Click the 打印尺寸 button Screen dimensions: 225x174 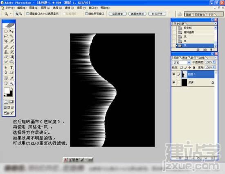coord(157,14)
